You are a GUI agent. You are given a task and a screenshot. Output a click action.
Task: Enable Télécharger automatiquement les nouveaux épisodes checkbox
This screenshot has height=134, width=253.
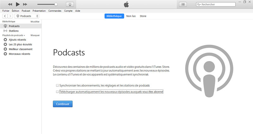[57, 92]
